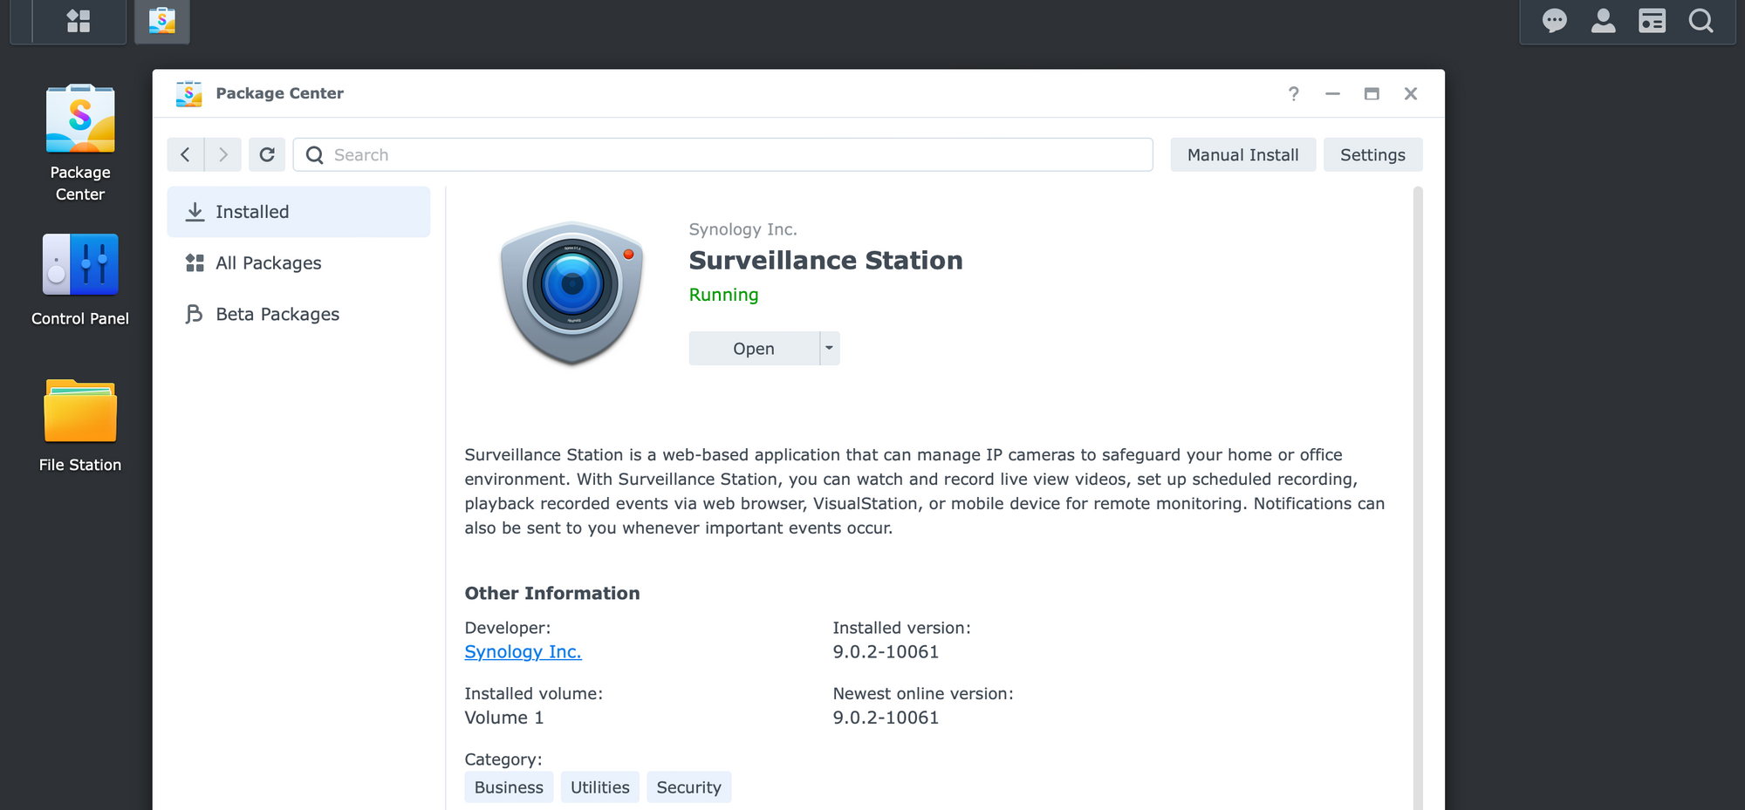Open the widgets panel icon
The height and width of the screenshot is (810, 1745).
pyautogui.click(x=1652, y=21)
